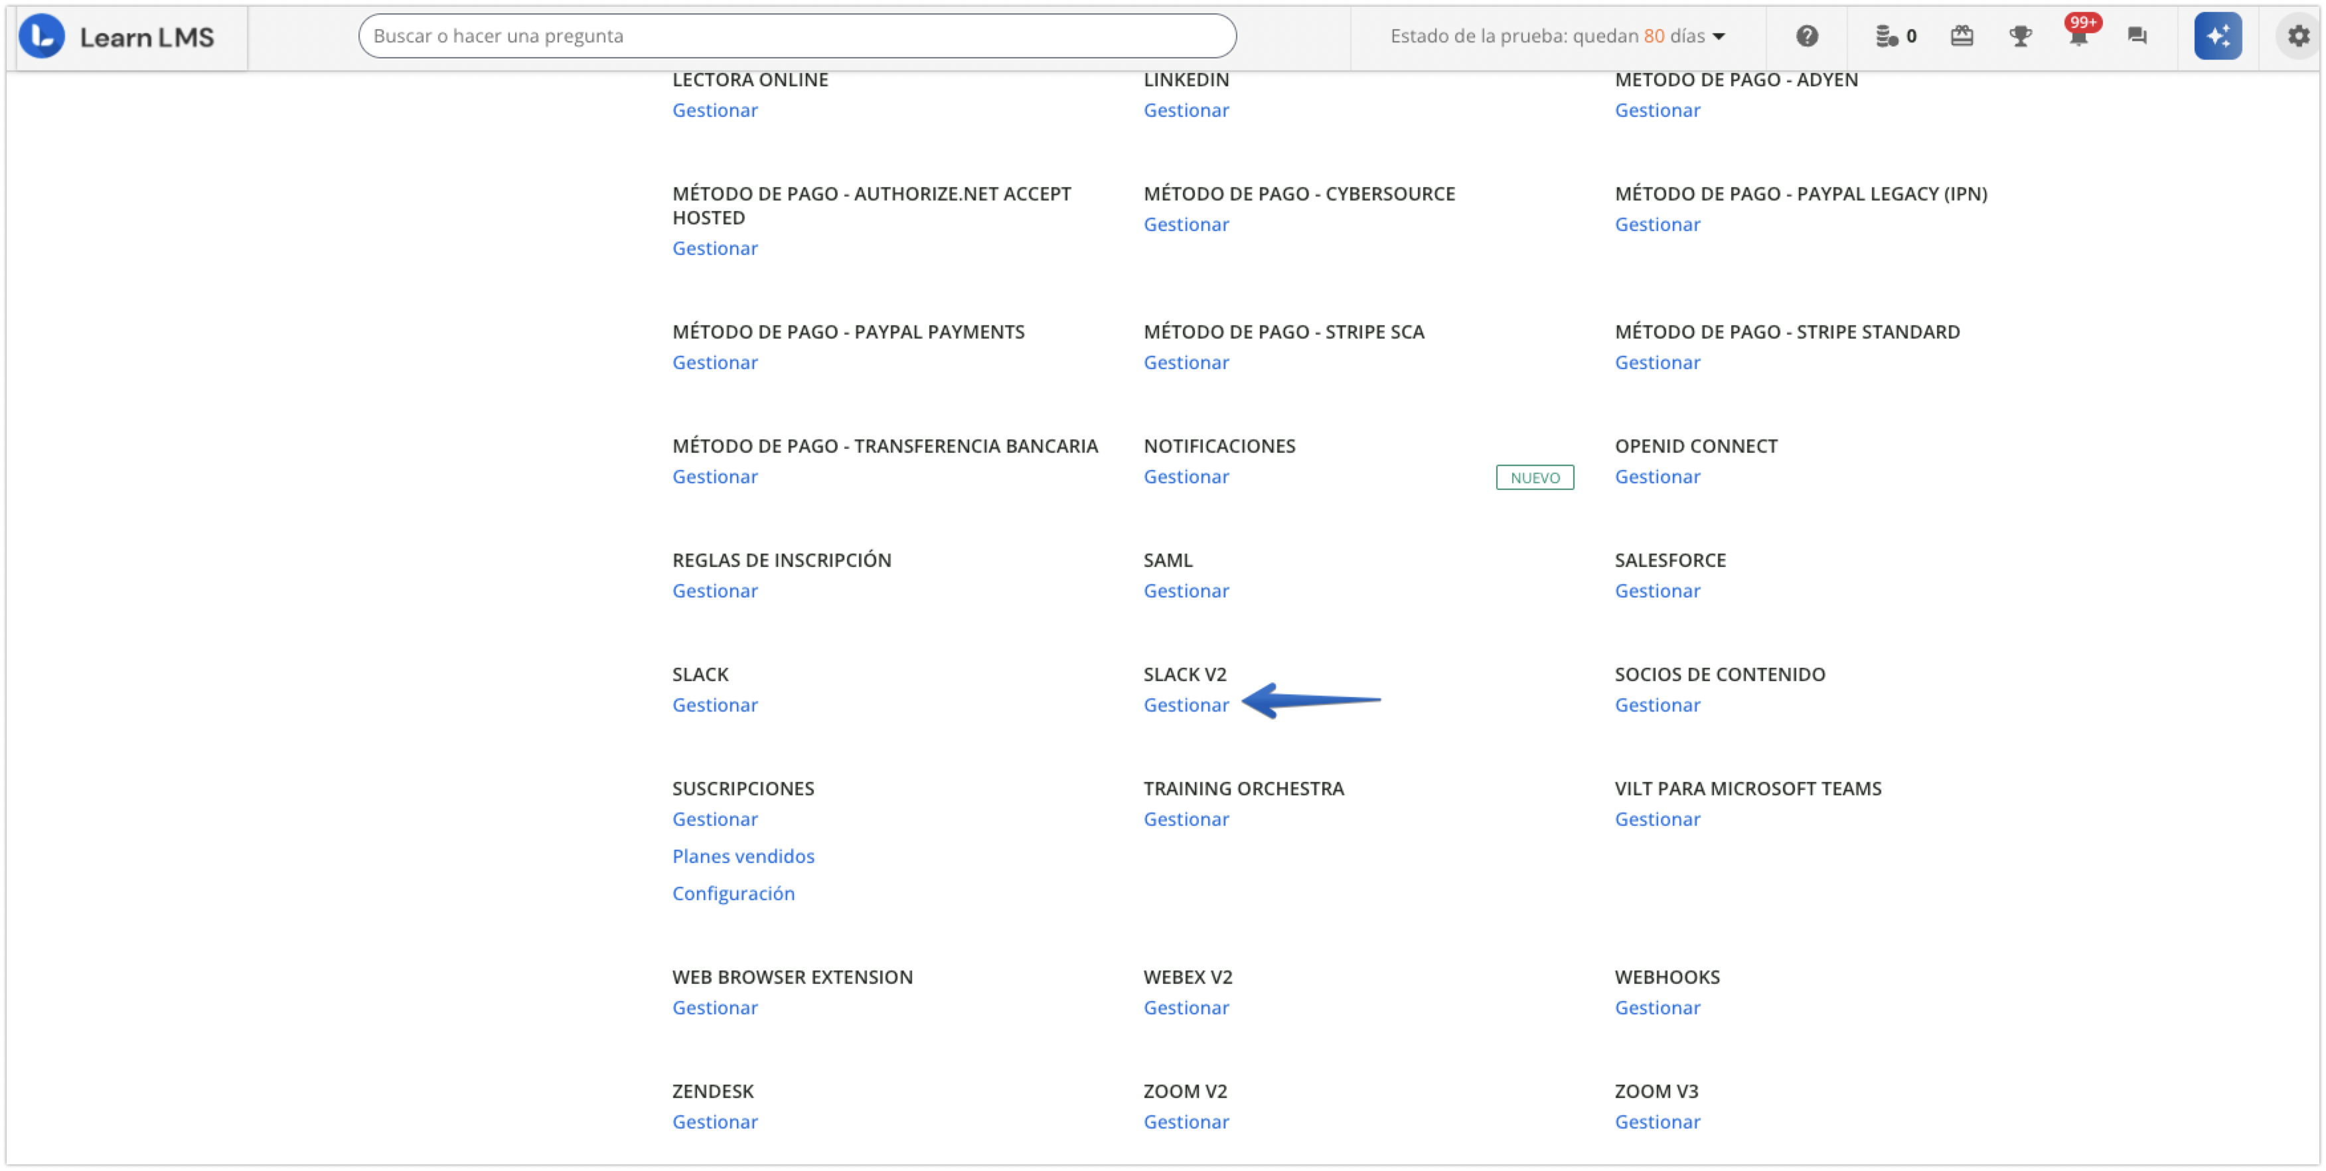This screenshot has height=1171, width=2326.
Task: Click Gestionar under Webhooks
Action: pyautogui.click(x=1657, y=1008)
